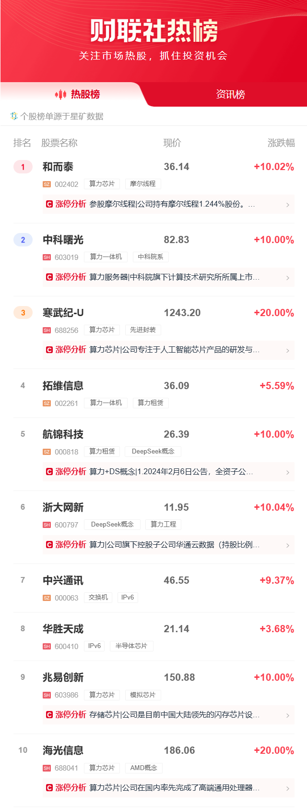The height and width of the screenshot is (809, 307).
Task: Click the 星矿数据 source logo icon
Action: tap(14, 116)
